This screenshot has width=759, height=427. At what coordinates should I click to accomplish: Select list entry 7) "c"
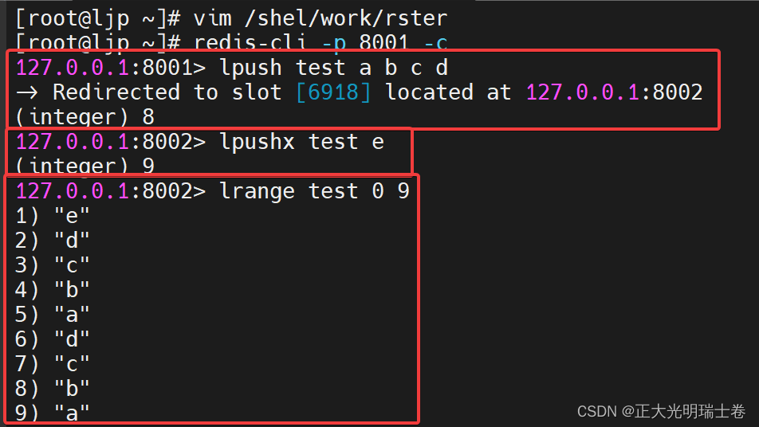point(53,363)
